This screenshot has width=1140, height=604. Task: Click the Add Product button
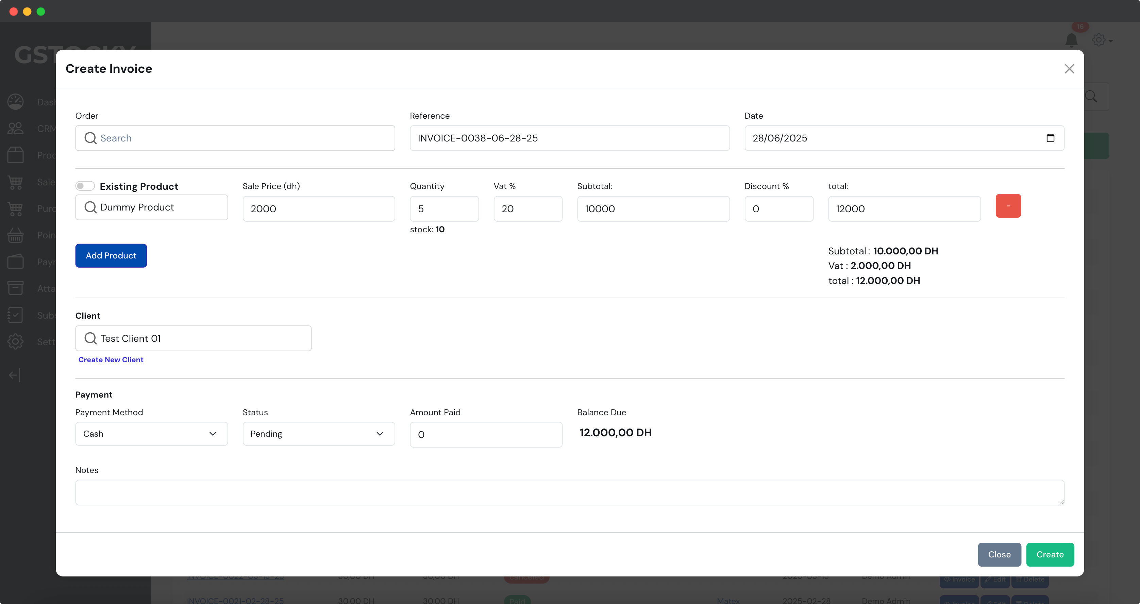pyautogui.click(x=111, y=255)
